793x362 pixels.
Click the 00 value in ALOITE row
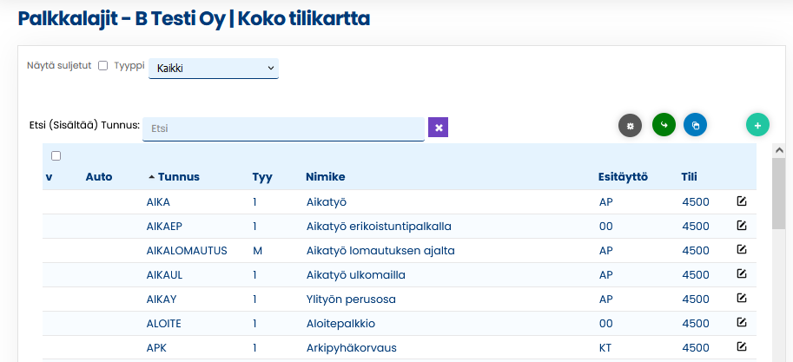click(x=606, y=324)
